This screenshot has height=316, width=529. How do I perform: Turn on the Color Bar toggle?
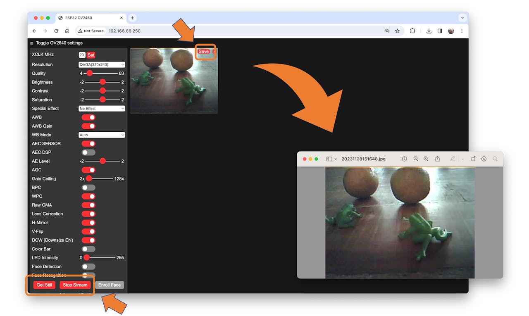pyautogui.click(x=88, y=249)
